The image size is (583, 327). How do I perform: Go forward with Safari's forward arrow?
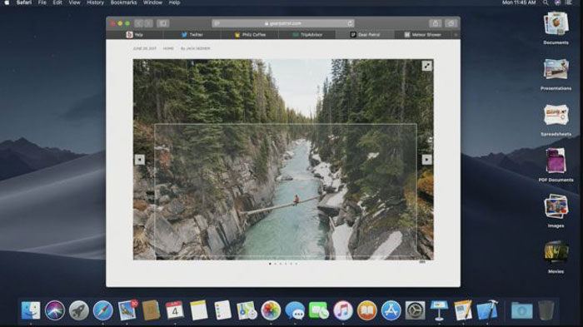click(148, 23)
